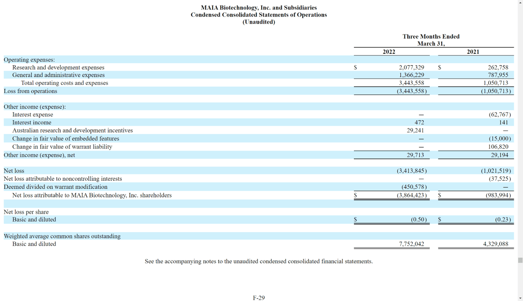The image size is (523, 301).
Task: Click the value (3,413,845)
Action: tap(412, 171)
